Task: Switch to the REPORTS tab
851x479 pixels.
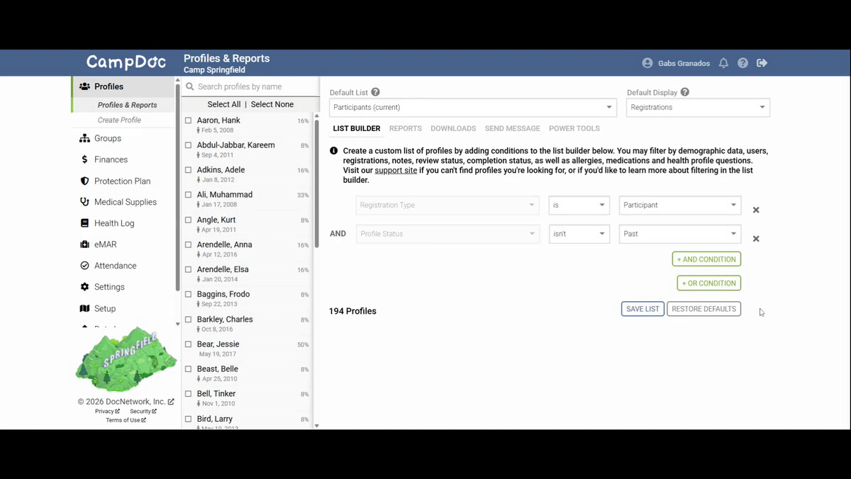Action: pos(406,128)
